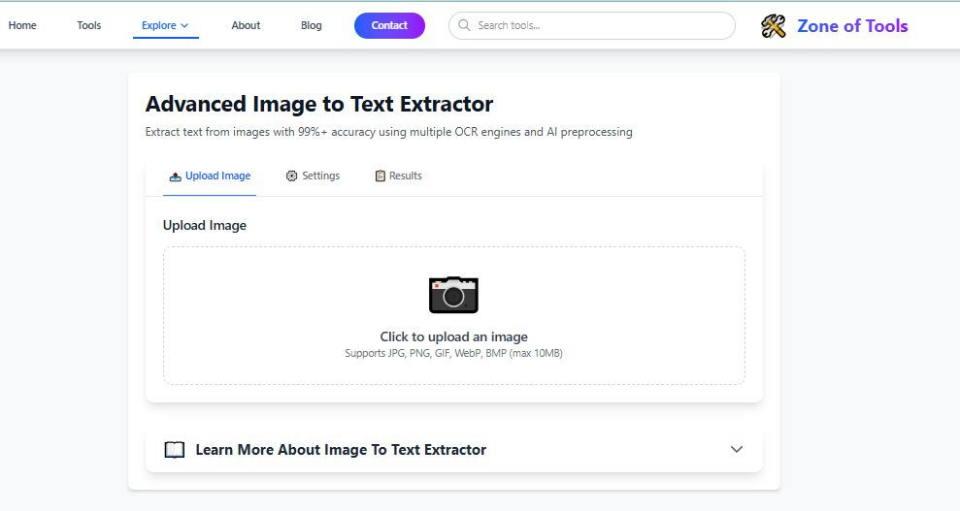Click the clipboard icon beside Results
Viewport: 960px width, 511px height.
(x=380, y=176)
